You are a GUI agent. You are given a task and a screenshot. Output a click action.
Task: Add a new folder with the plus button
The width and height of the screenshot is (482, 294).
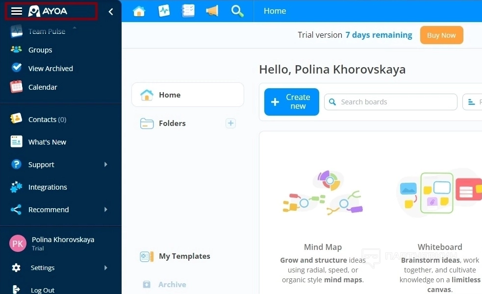coord(230,123)
